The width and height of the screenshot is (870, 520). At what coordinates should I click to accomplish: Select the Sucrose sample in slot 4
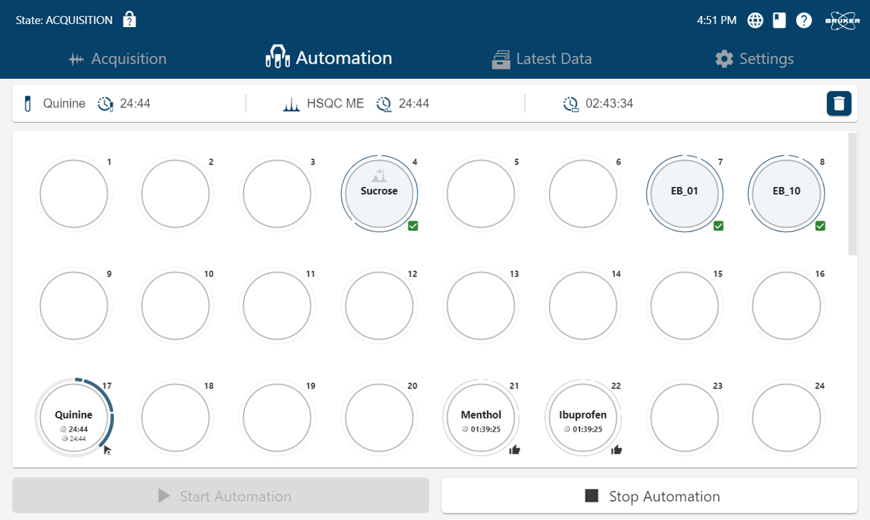(x=379, y=194)
